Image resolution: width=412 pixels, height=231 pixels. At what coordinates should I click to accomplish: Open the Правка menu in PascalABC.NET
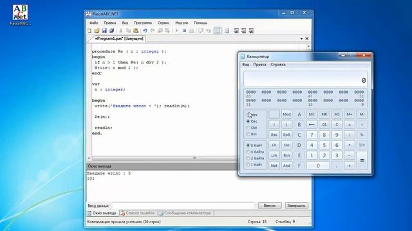point(110,23)
